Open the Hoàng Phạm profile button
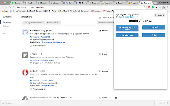 pyautogui.click(x=164, y=3)
